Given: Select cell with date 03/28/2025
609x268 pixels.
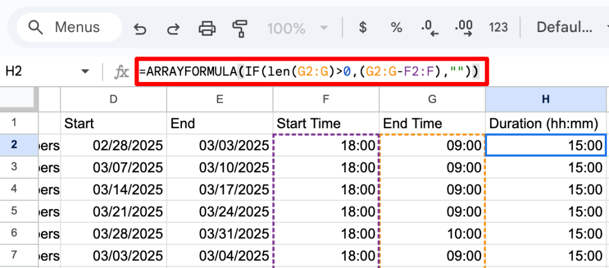Looking at the screenshot, I should pyautogui.click(x=114, y=234).
